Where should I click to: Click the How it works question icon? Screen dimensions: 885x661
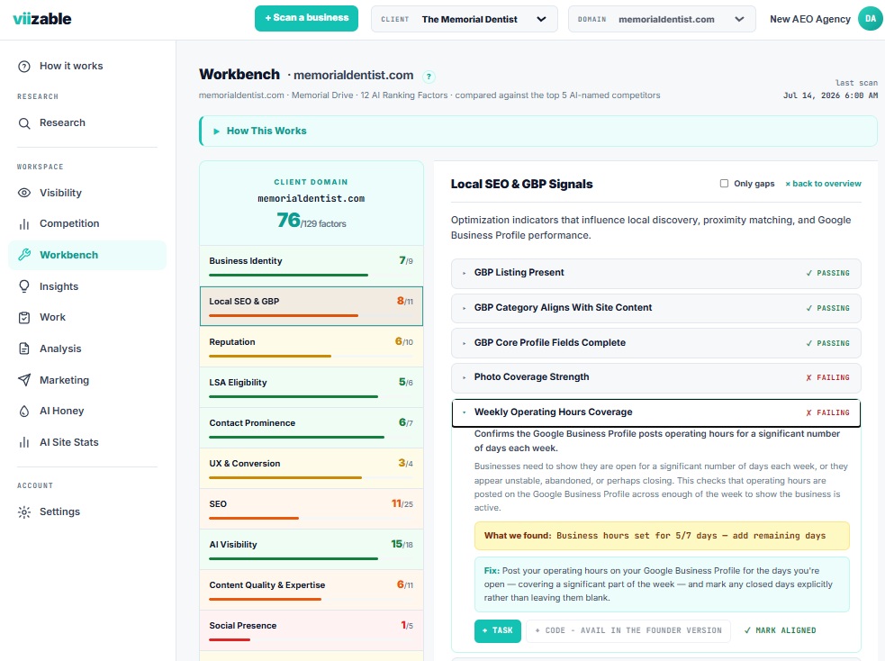[x=24, y=67]
